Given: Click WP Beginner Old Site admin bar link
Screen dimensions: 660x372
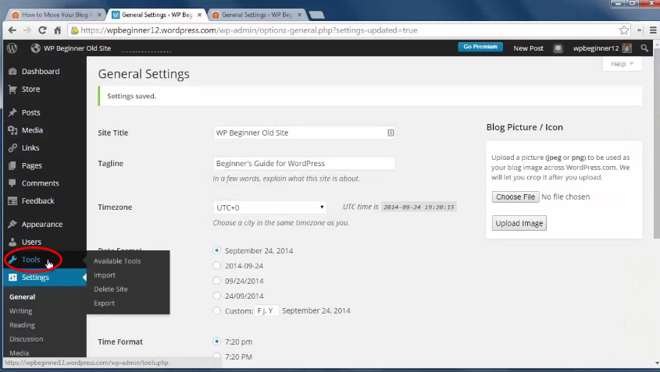Looking at the screenshot, I should 77,48.
